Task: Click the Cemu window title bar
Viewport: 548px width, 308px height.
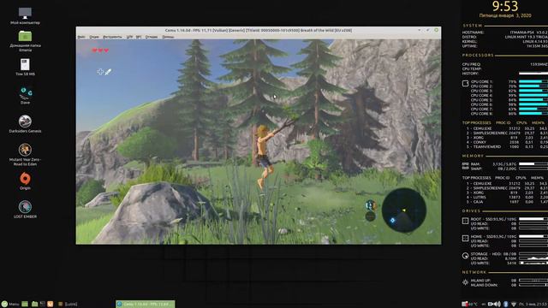Action: pyautogui.click(x=259, y=31)
